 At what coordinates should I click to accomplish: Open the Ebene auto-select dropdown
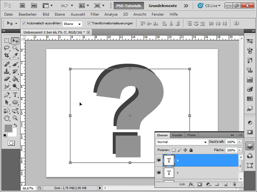click(x=72, y=24)
